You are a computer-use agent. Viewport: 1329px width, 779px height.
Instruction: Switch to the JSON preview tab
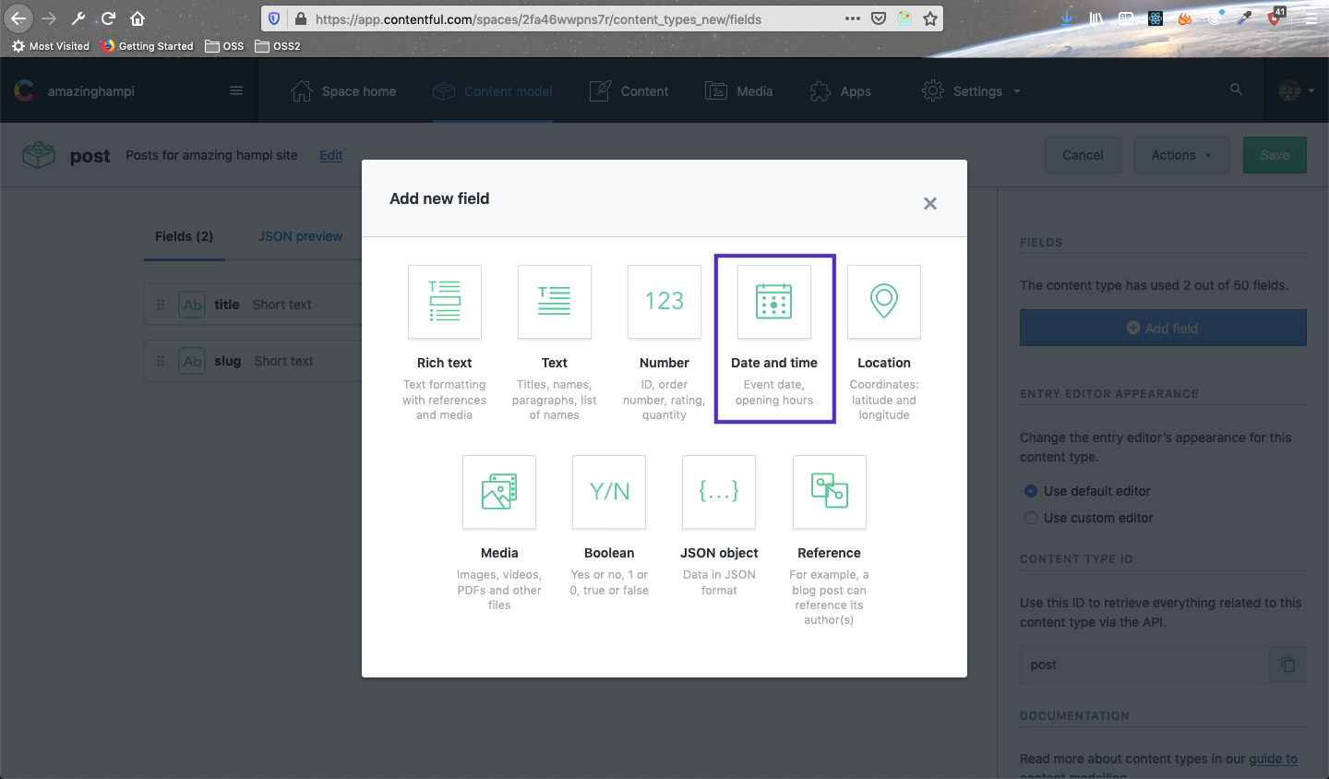(x=300, y=236)
